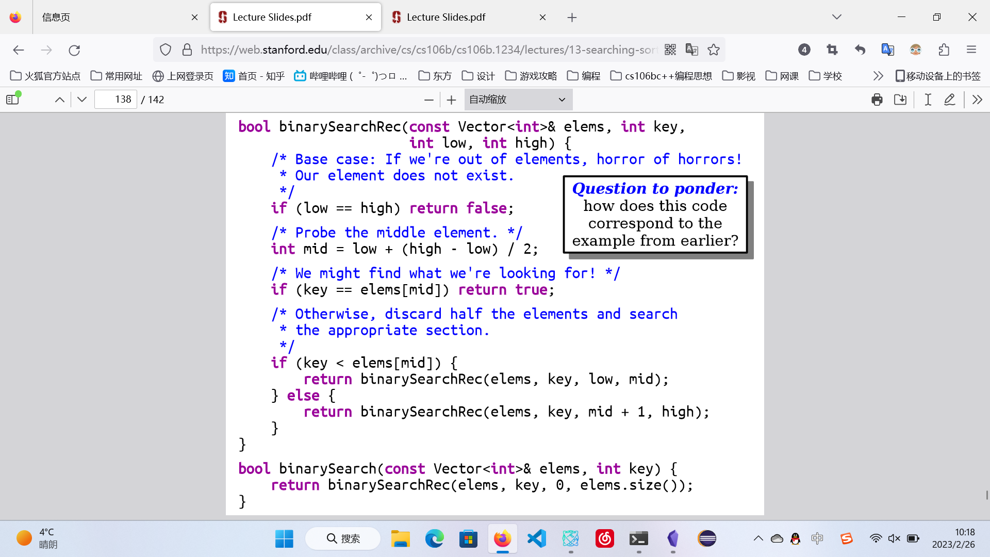Screen dimensions: 990x557
Task: Zoom in on the PDF
Action: click(x=452, y=100)
